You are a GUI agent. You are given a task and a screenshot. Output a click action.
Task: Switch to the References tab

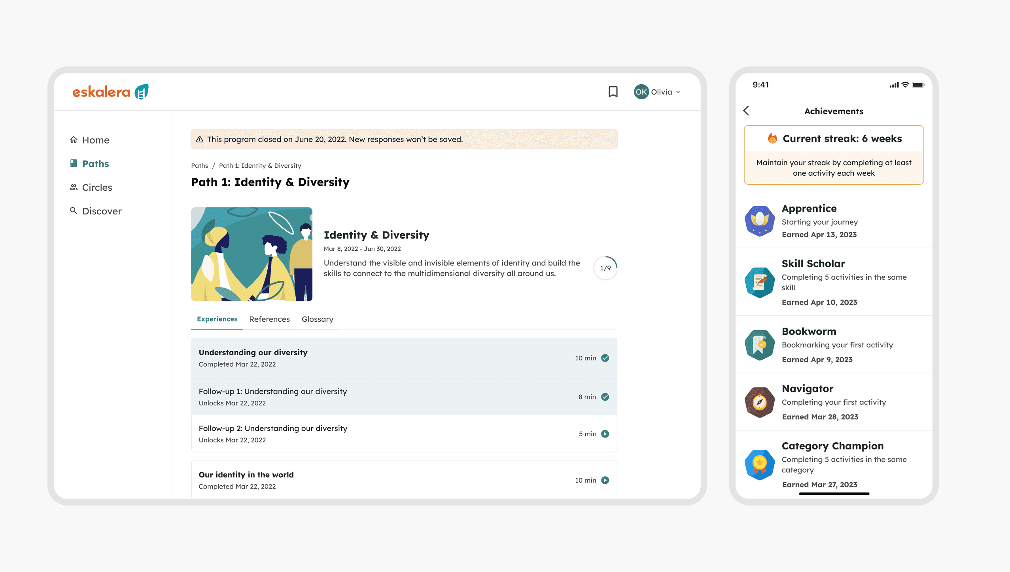coord(269,319)
